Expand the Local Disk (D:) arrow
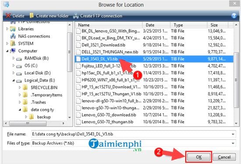The image size is (241, 164). (x=14, y=73)
